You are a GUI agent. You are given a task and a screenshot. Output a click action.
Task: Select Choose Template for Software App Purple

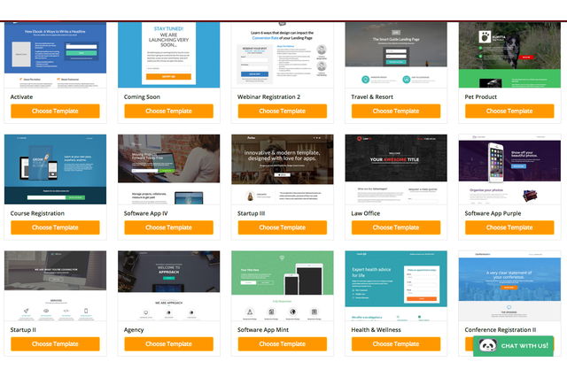tap(509, 227)
